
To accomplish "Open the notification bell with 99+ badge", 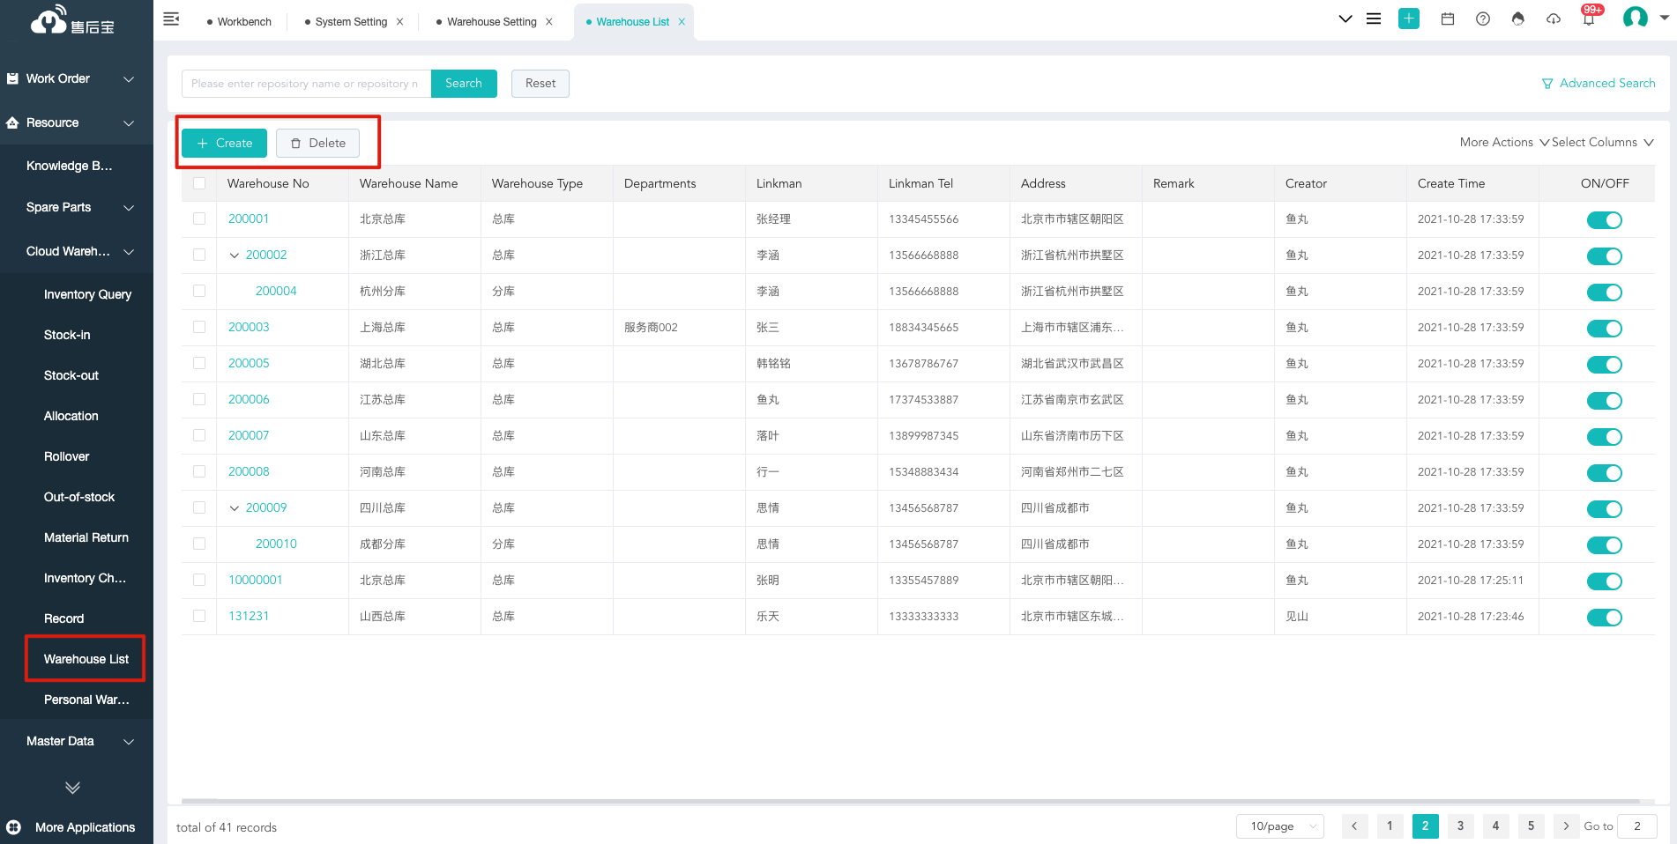I will [1589, 18].
